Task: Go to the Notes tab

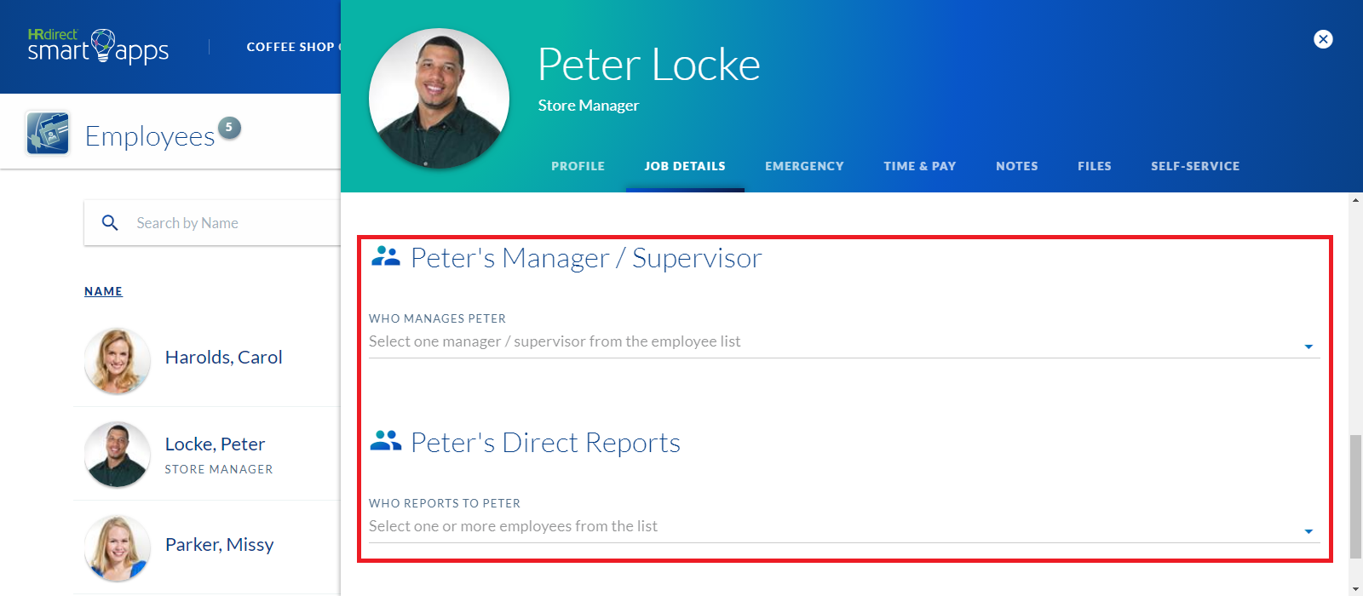Action: click(x=1017, y=166)
